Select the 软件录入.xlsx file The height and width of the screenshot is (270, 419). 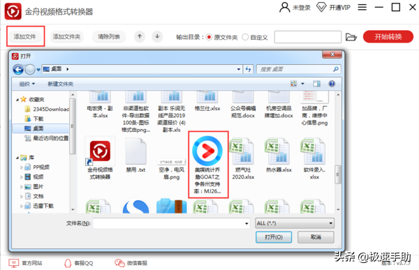click(x=314, y=158)
